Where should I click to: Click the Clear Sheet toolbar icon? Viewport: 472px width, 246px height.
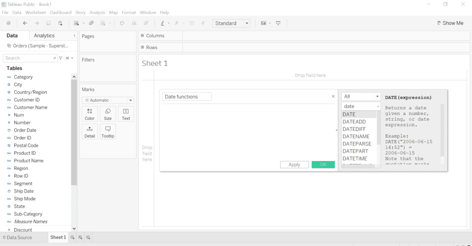(103, 23)
